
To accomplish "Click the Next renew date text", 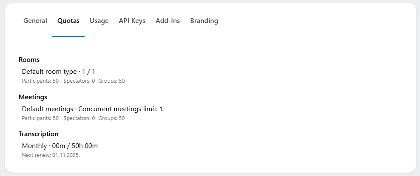I will pyautogui.click(x=51, y=155).
